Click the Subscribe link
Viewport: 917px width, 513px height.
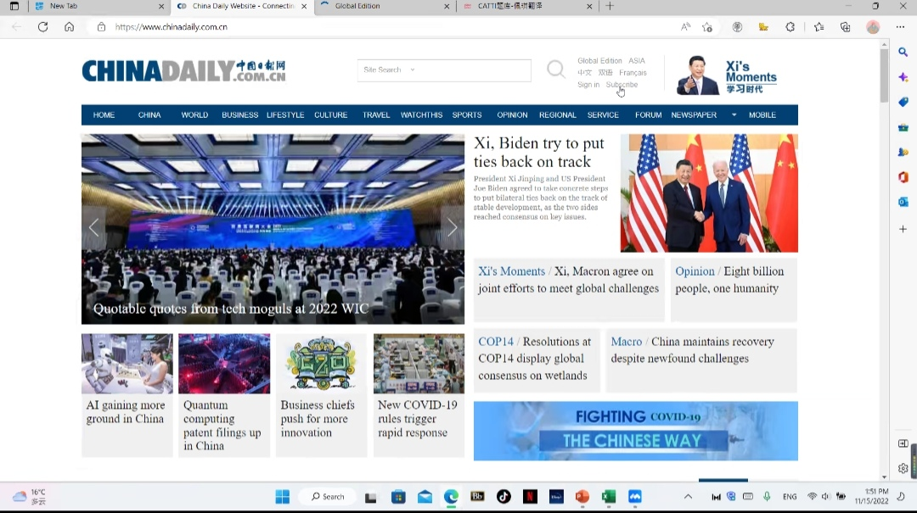[x=622, y=85]
